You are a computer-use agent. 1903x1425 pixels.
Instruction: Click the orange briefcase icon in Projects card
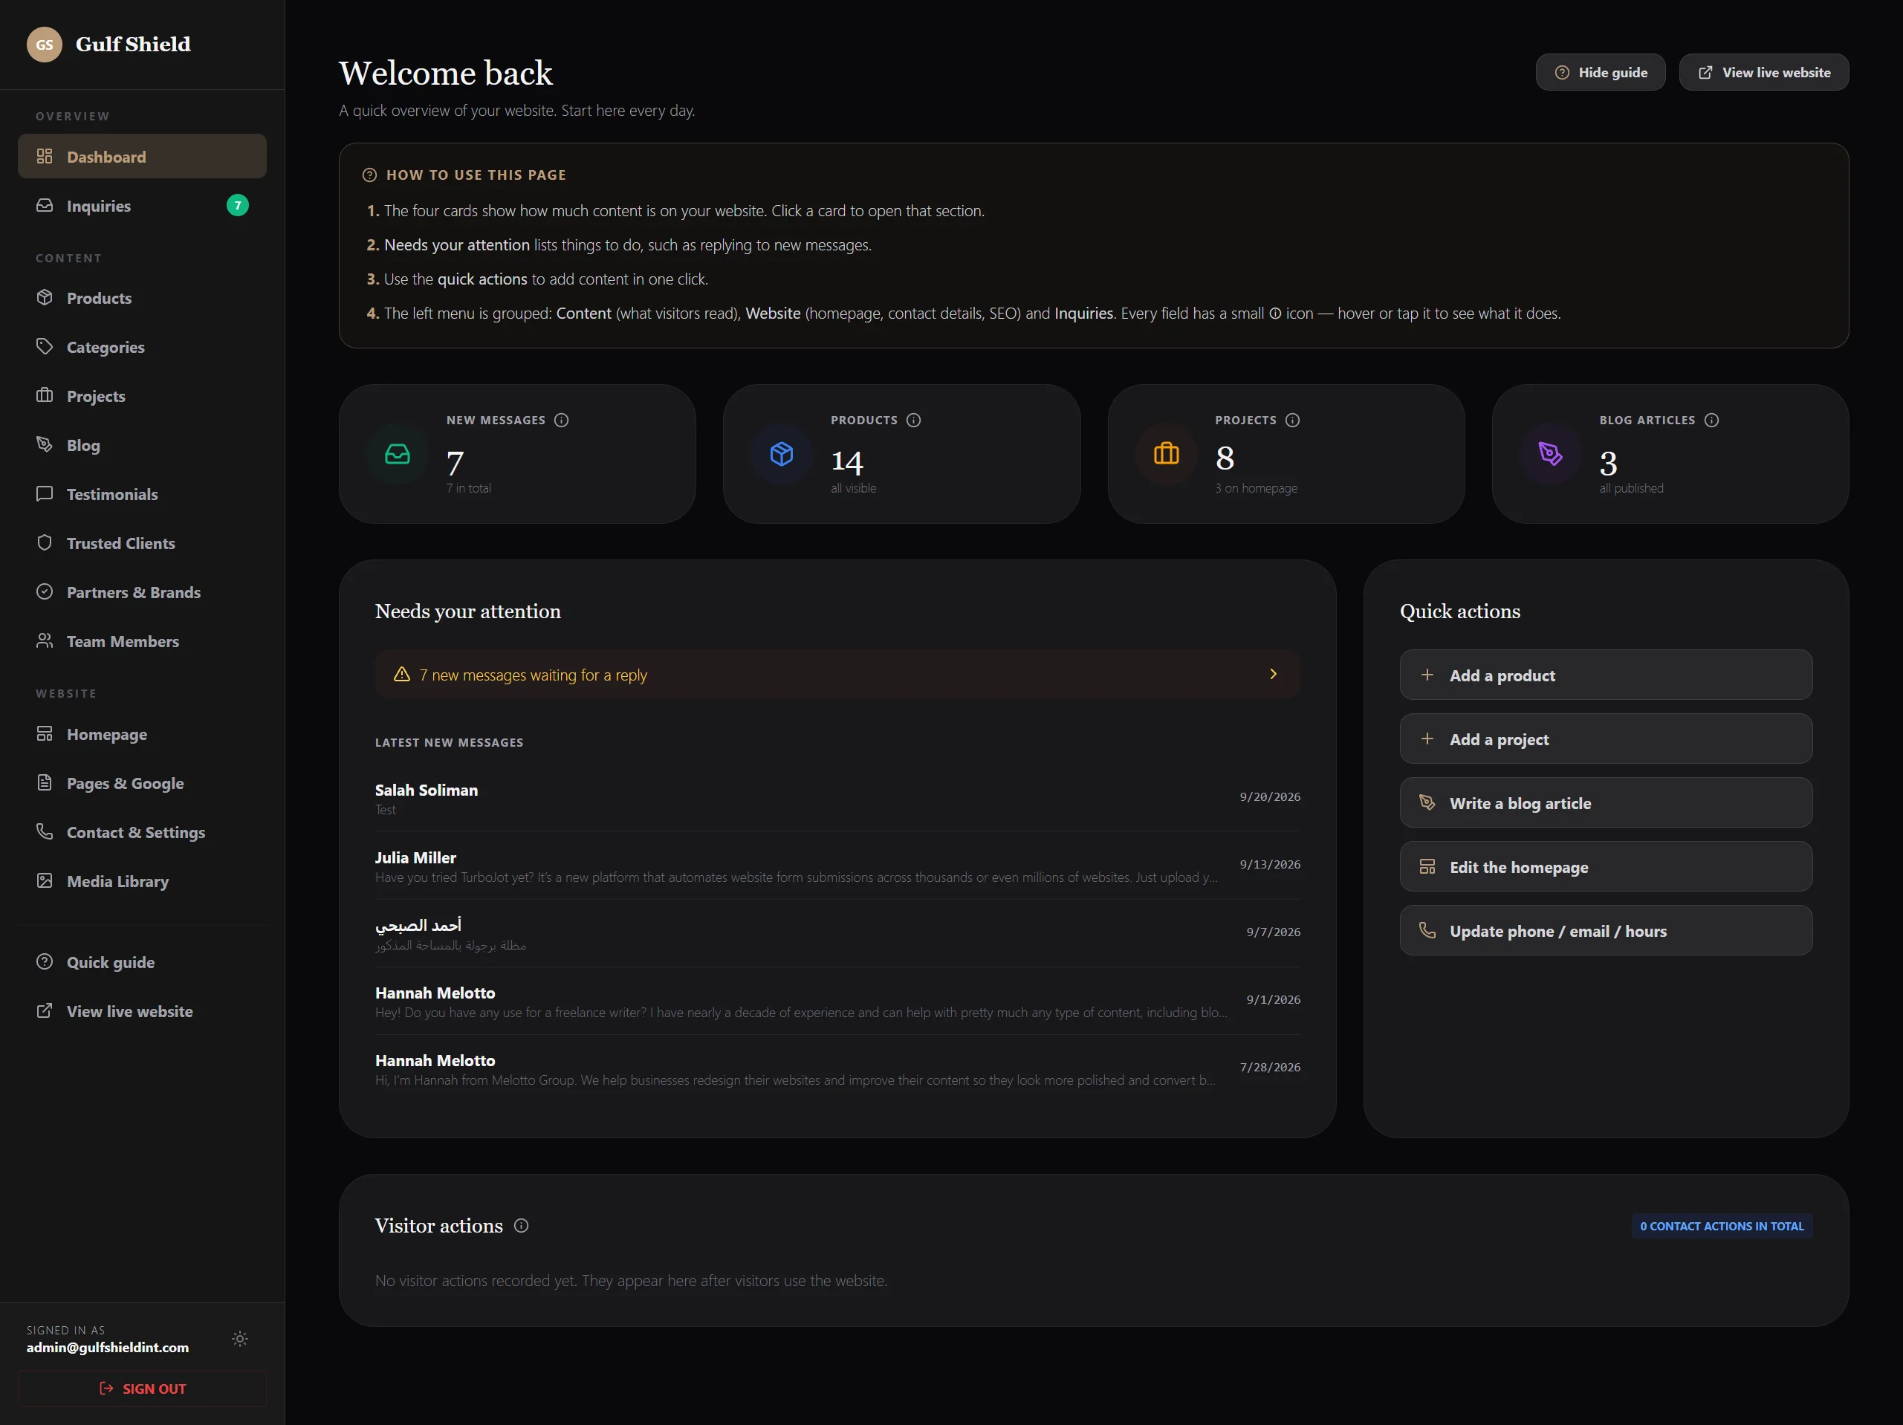[1166, 453]
